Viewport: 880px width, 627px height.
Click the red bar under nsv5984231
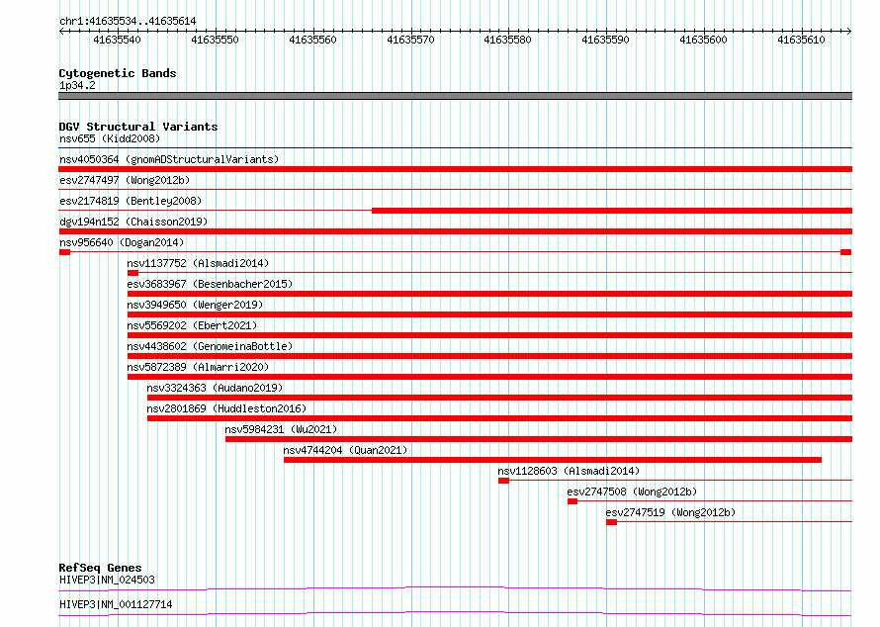(x=539, y=439)
